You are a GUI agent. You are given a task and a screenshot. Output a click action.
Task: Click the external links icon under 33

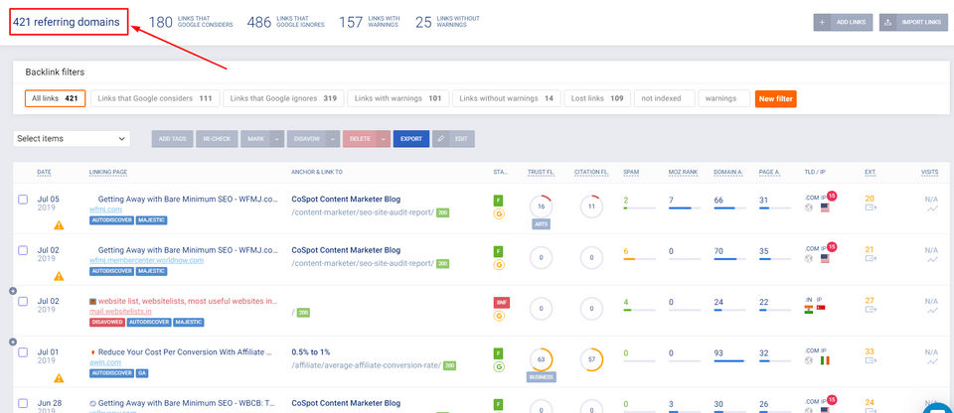[871, 360]
